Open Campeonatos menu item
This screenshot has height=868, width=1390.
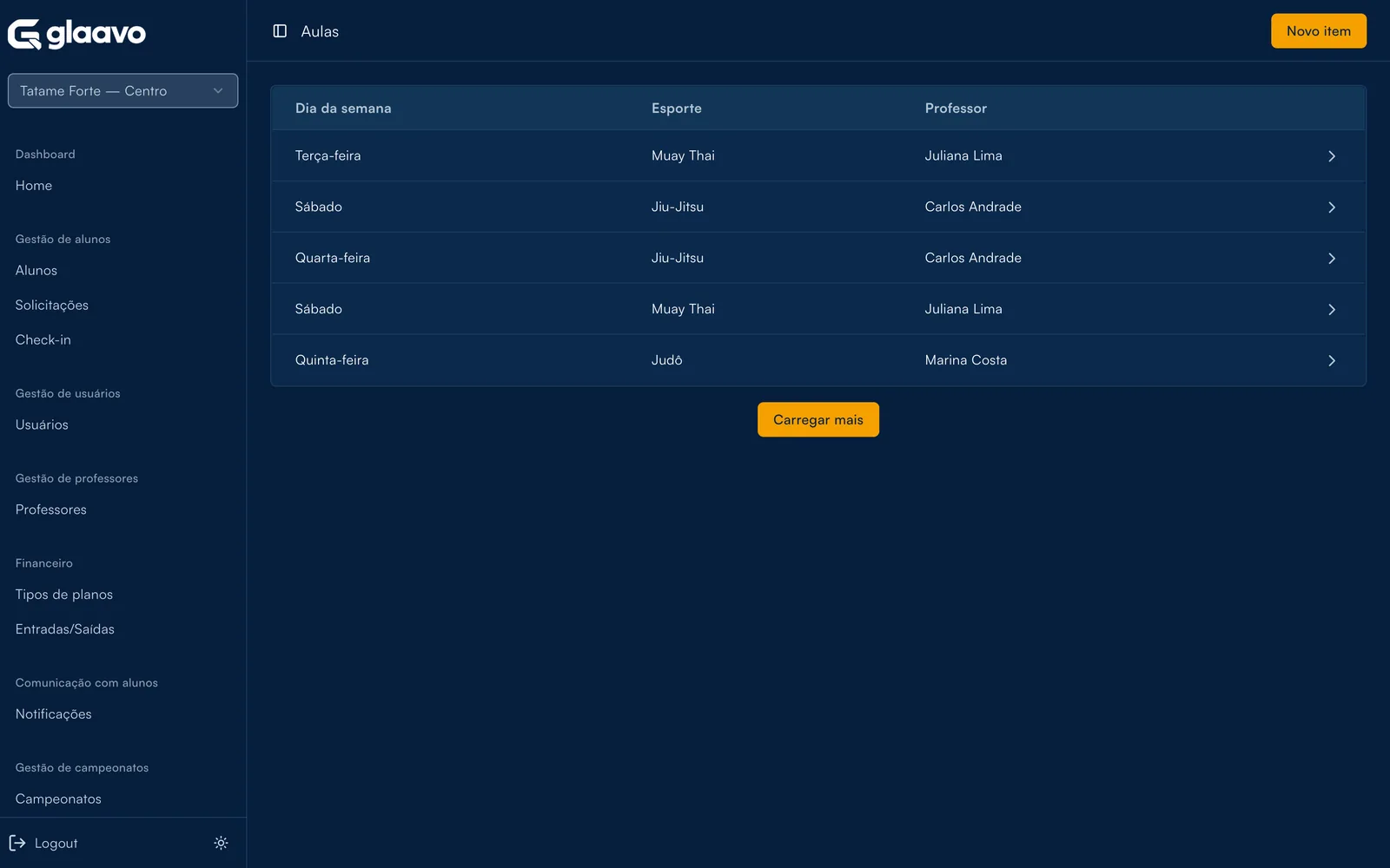click(x=58, y=799)
